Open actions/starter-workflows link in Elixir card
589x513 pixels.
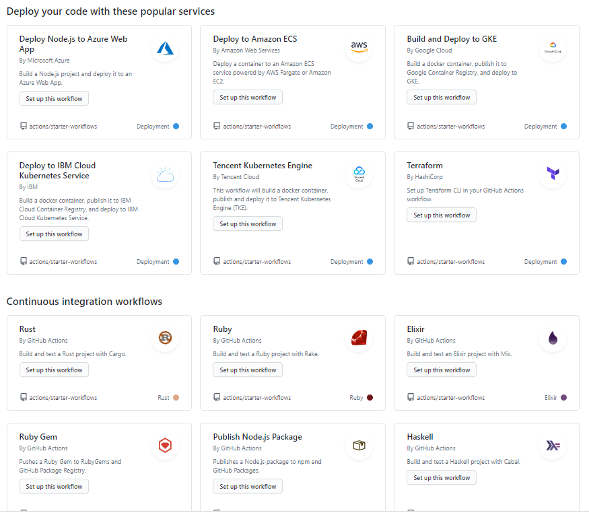(451, 398)
